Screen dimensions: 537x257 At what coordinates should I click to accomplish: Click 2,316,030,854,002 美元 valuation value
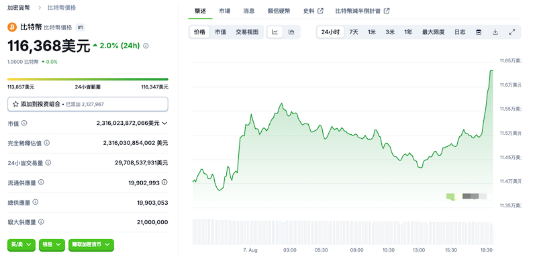point(136,143)
